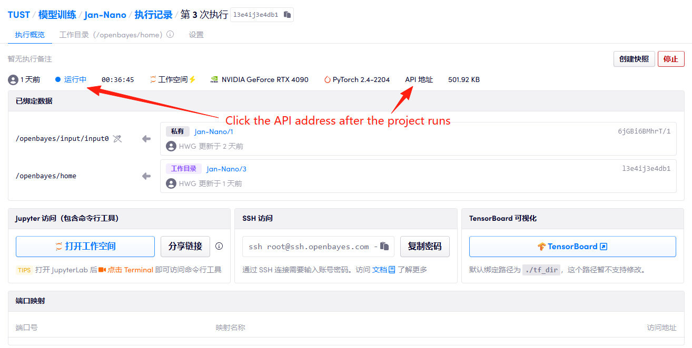The height and width of the screenshot is (348, 692).
Task: Click the API 地址 link
Action: (x=419, y=80)
